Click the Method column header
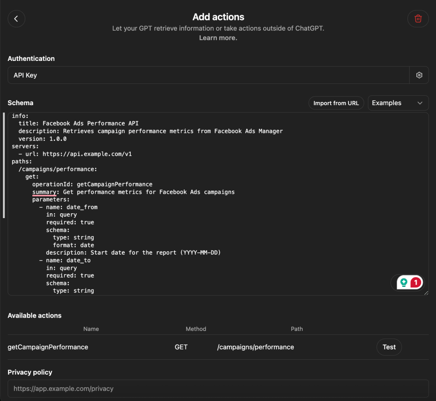Screen dimensions: 436x401 pyautogui.click(x=196, y=329)
